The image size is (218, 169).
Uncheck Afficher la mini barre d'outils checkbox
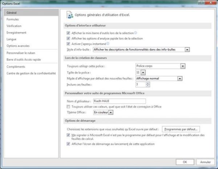(68, 33)
